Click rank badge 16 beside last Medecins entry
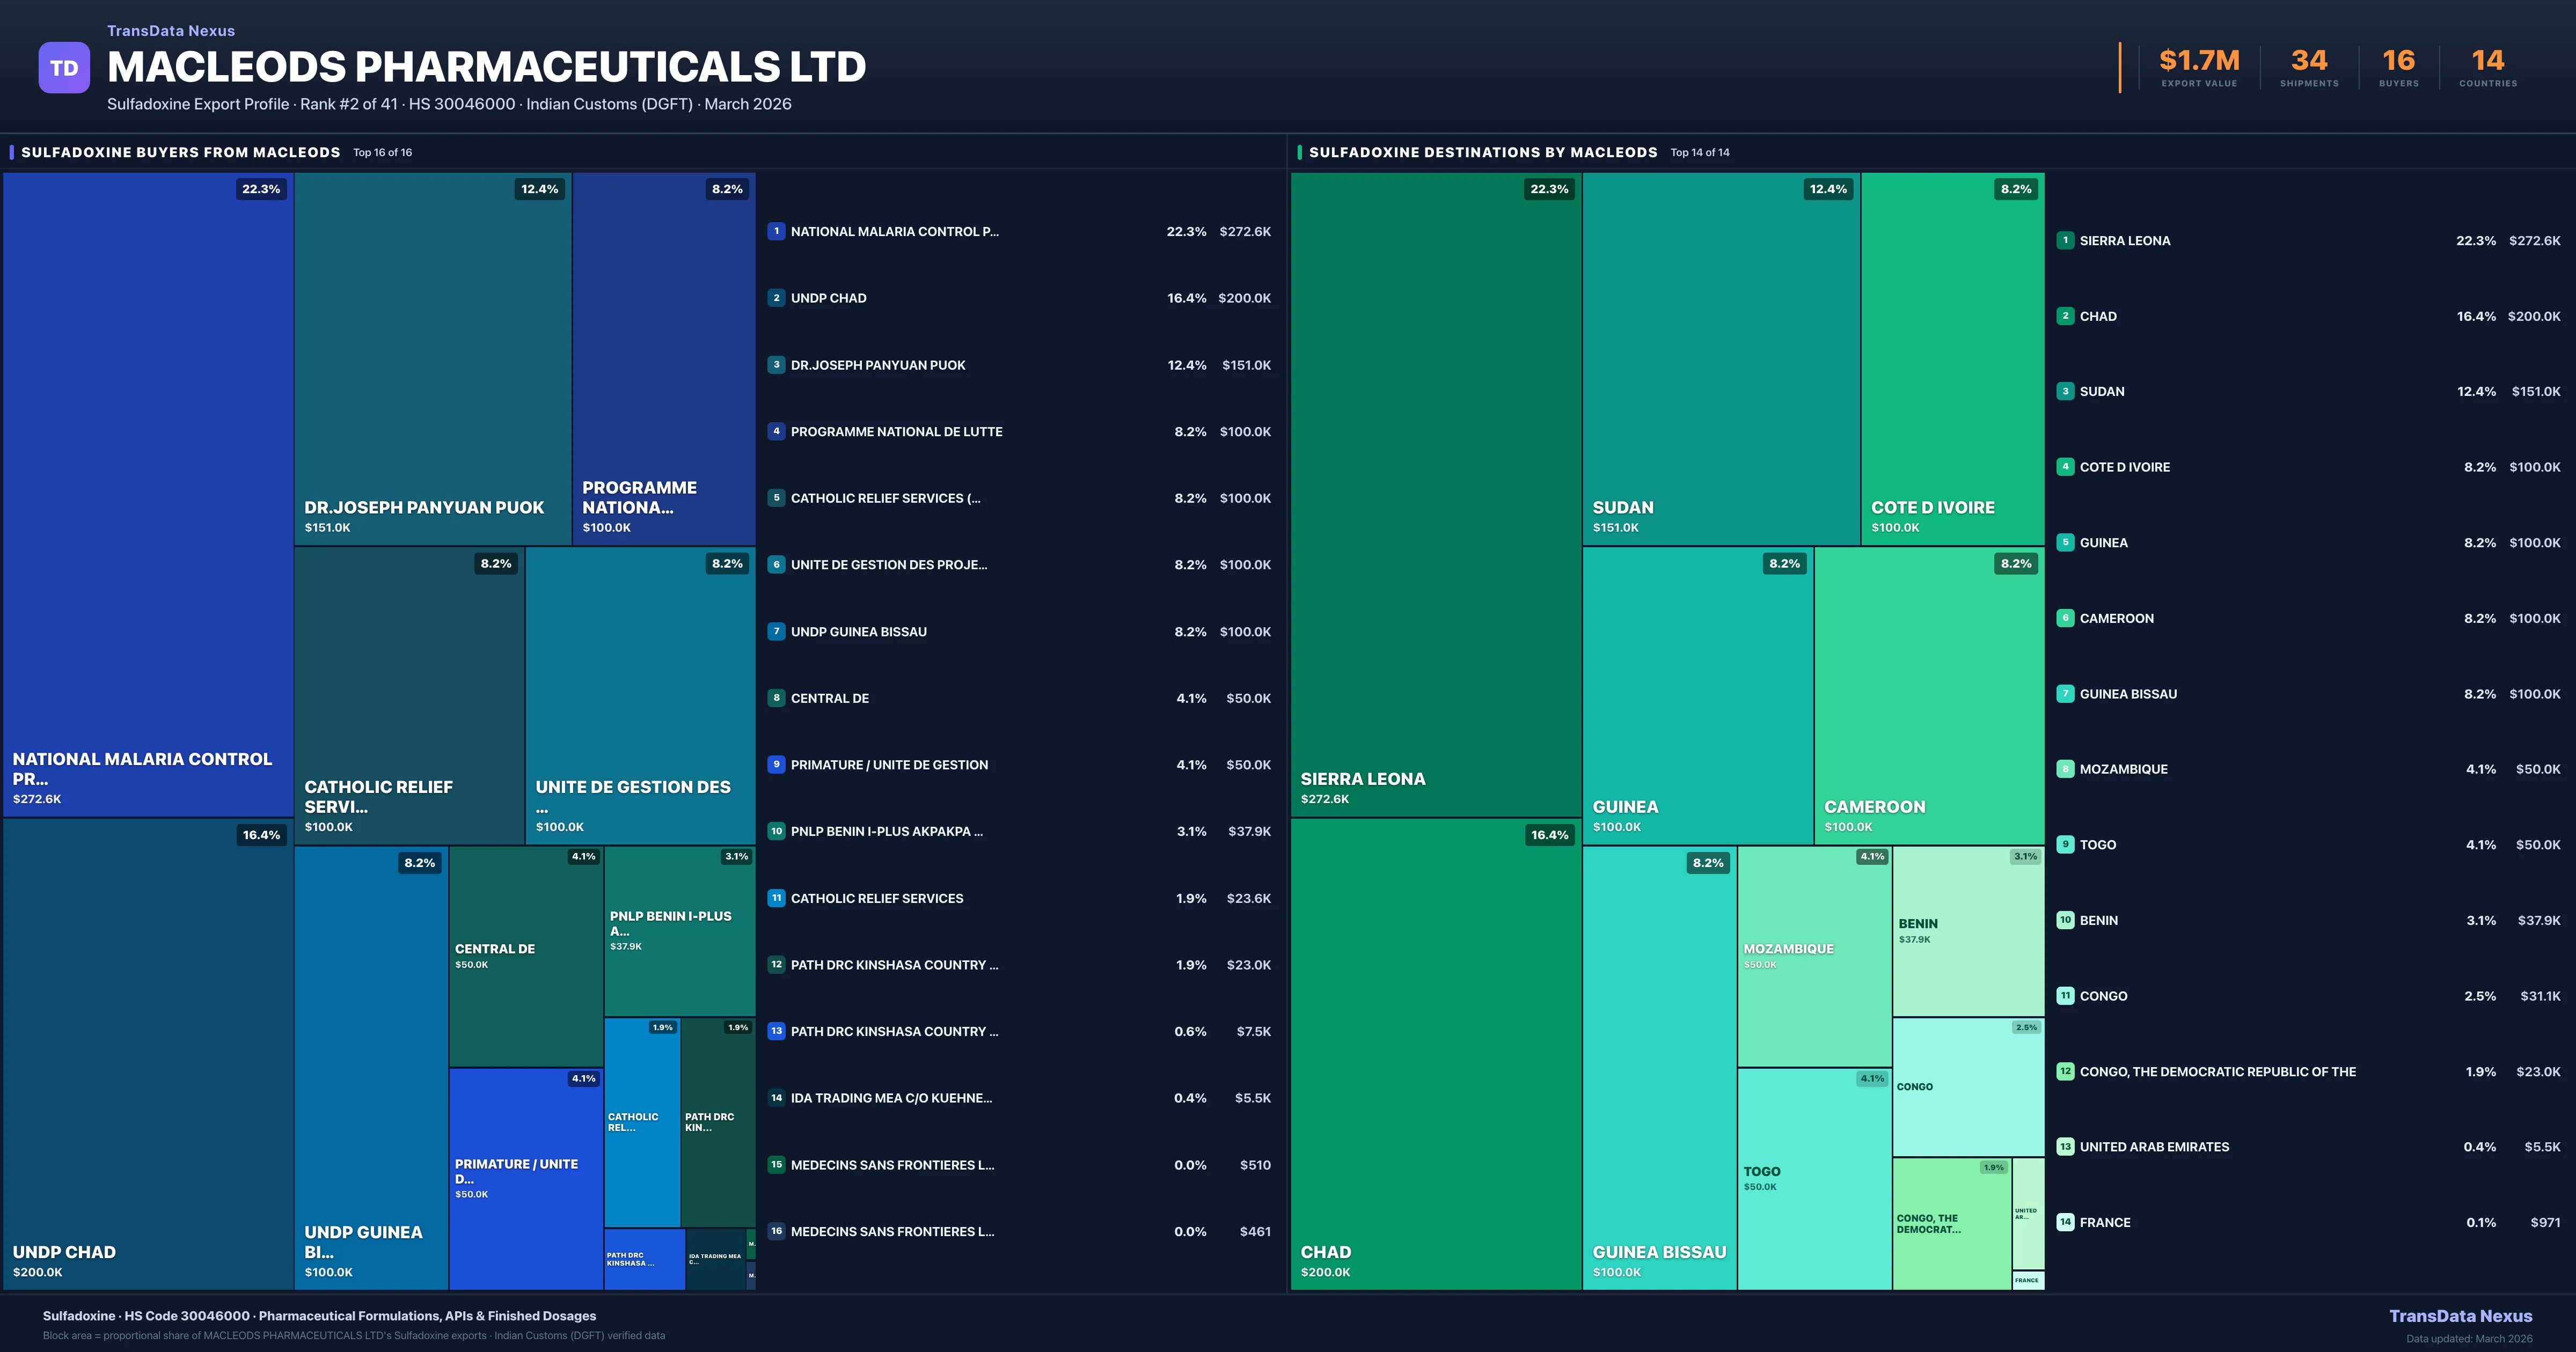Image resolution: width=2576 pixels, height=1352 pixels. (776, 1231)
